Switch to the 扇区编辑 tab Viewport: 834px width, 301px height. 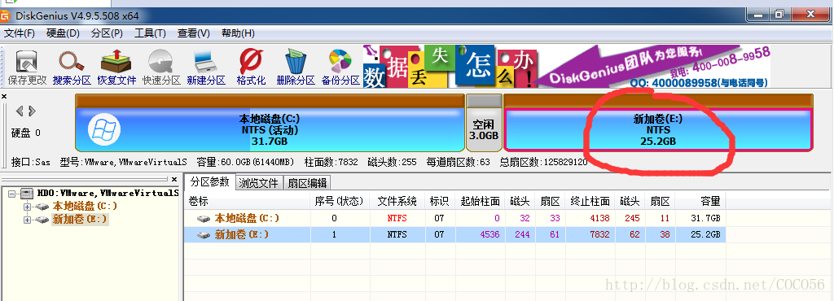307,183
